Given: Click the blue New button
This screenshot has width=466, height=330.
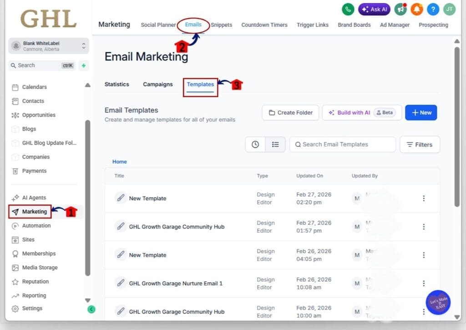Looking at the screenshot, I should tap(421, 112).
